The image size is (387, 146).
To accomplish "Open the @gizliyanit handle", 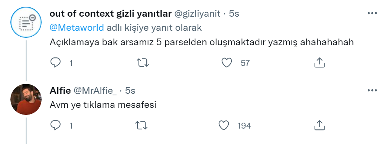I will (x=198, y=14).
